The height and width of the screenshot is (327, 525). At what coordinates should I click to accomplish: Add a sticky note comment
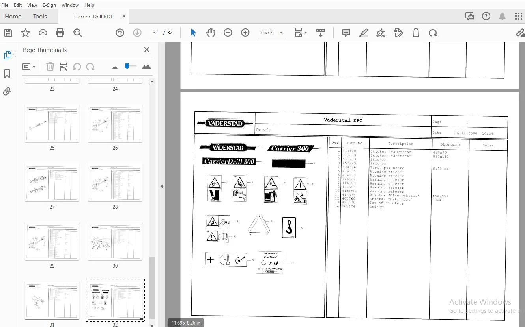click(x=346, y=33)
